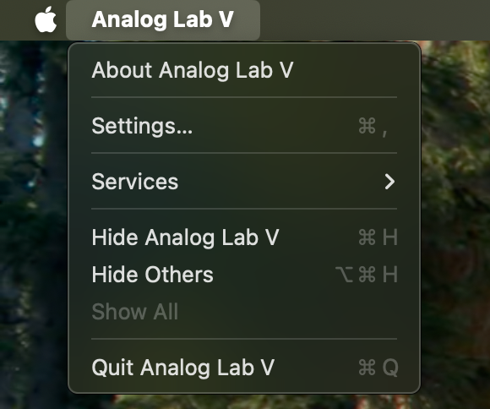Image resolution: width=490 pixels, height=409 pixels.
Task: Dismiss menu by clicking desktop wallpaper
Action: coord(455,219)
